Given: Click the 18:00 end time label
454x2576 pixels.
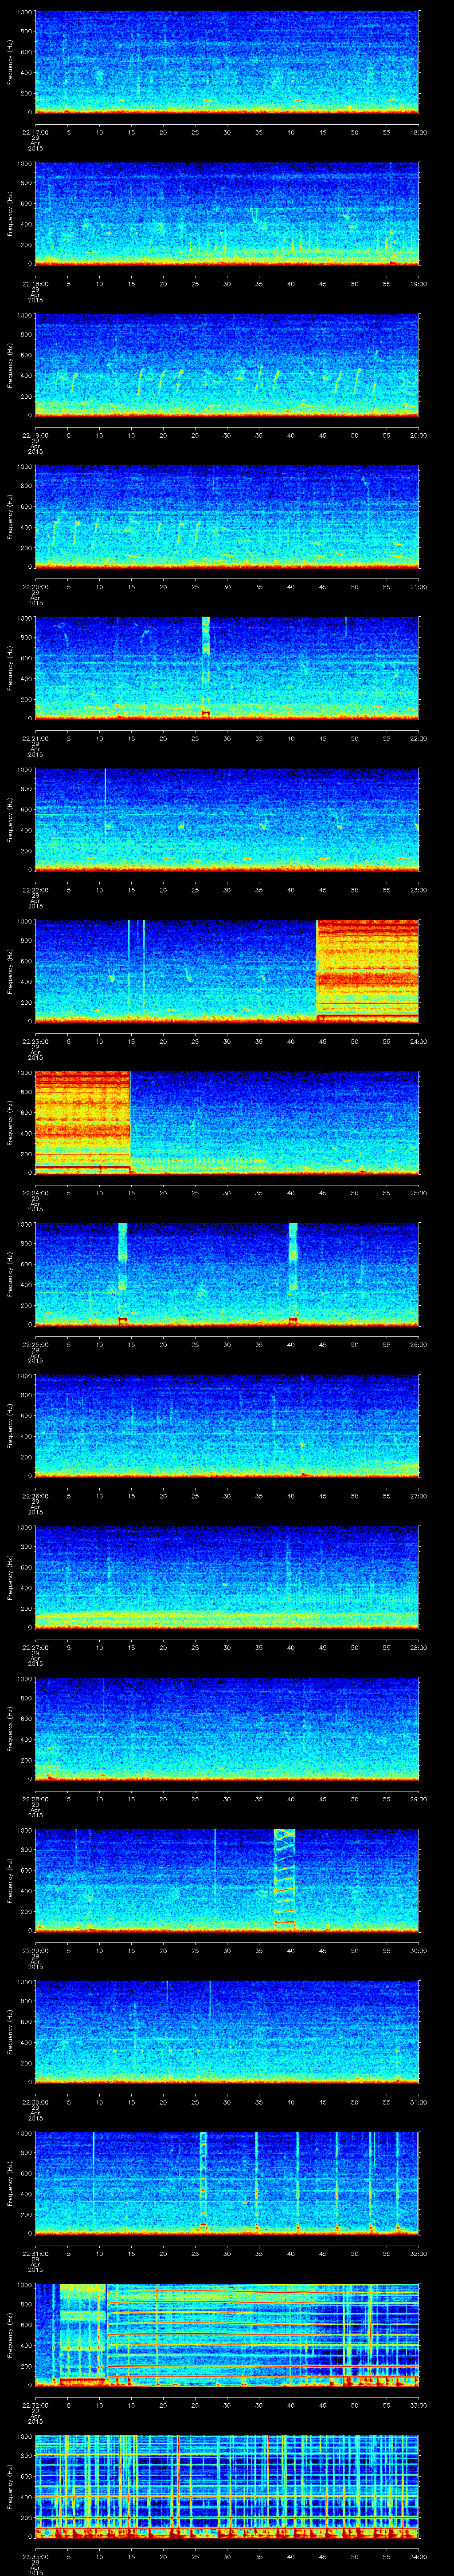Looking at the screenshot, I should tap(419, 132).
